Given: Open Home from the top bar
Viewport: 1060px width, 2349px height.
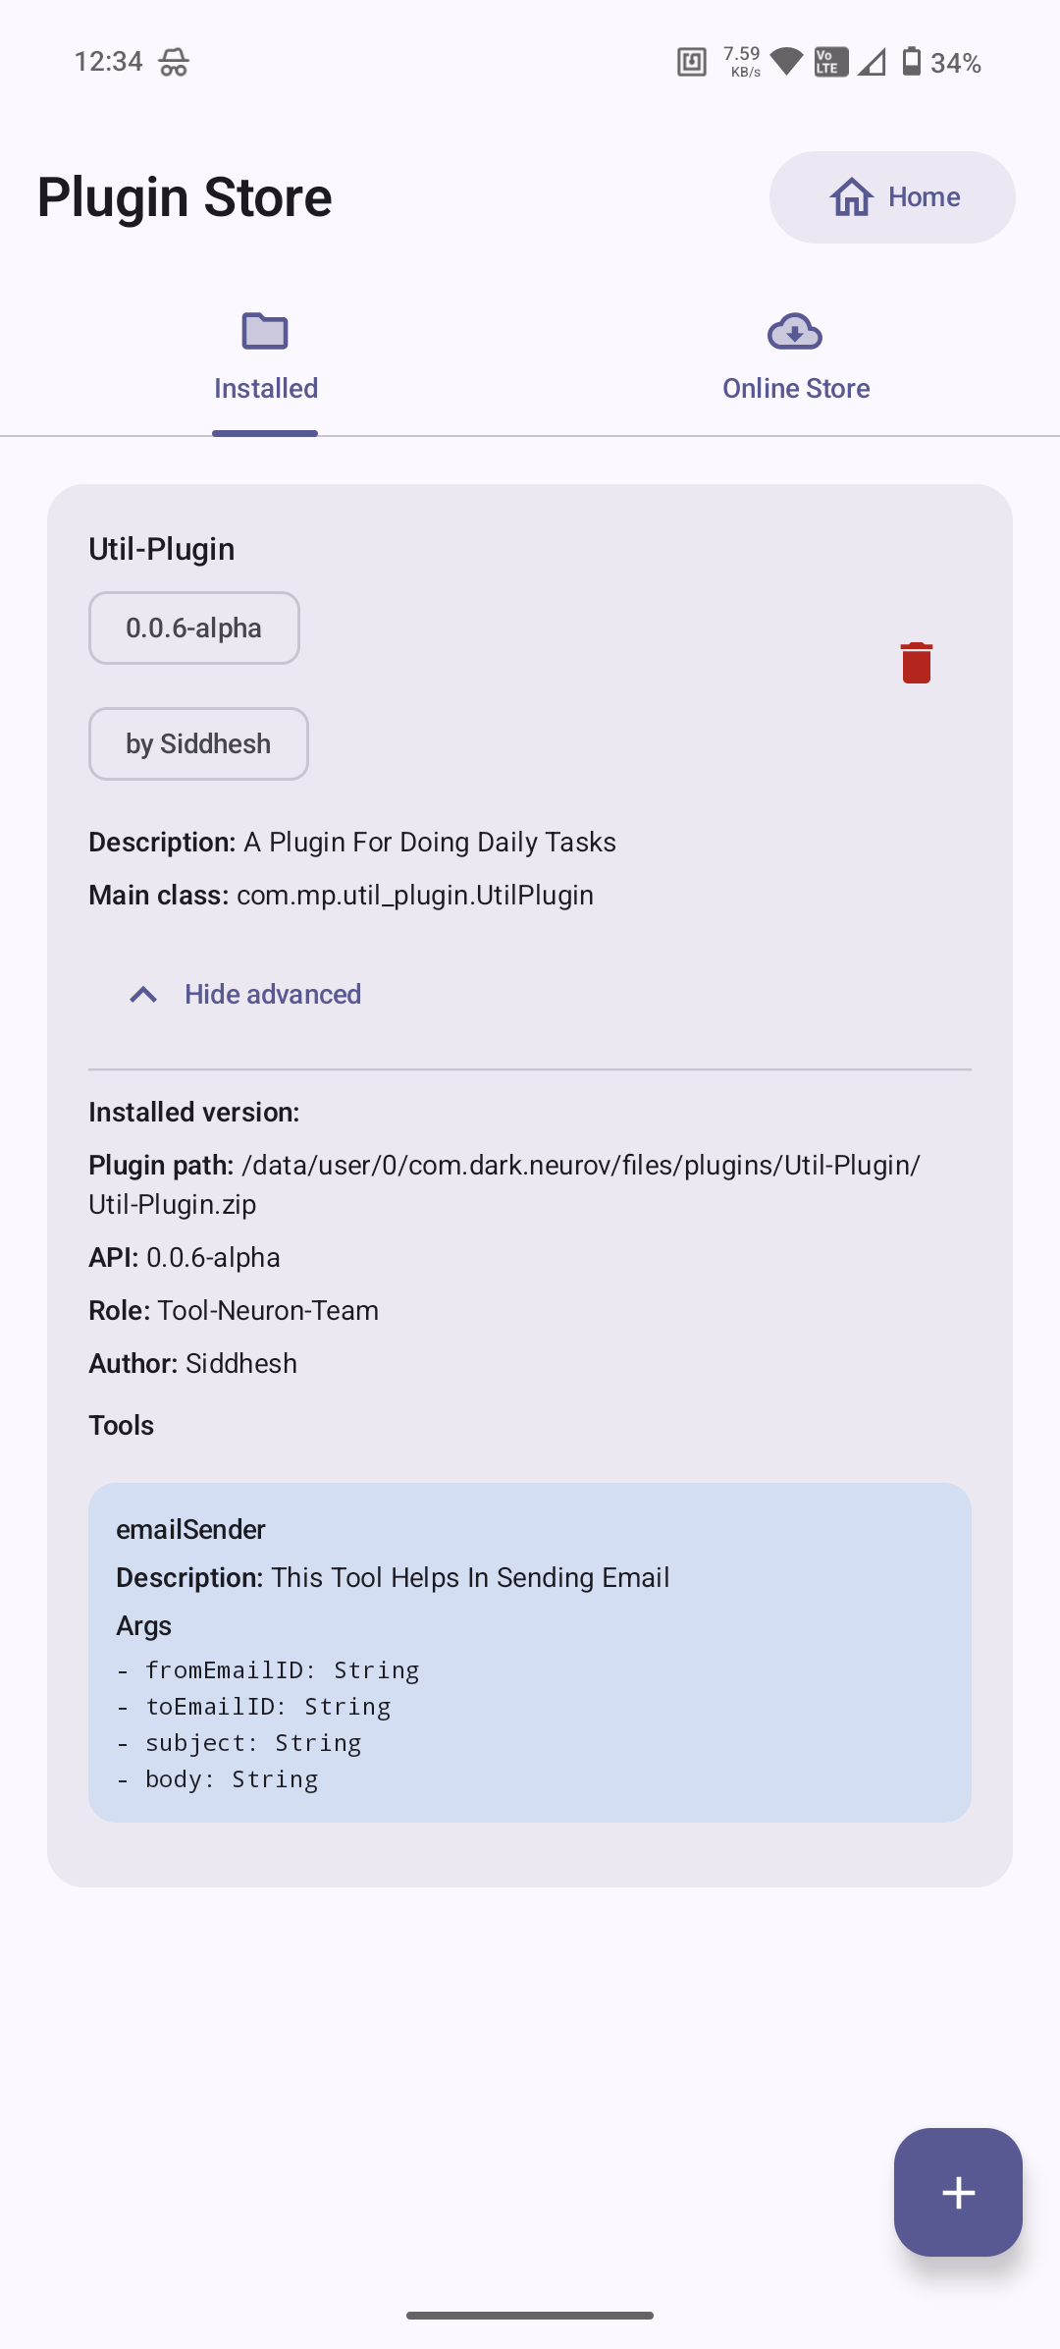Looking at the screenshot, I should 891,197.
